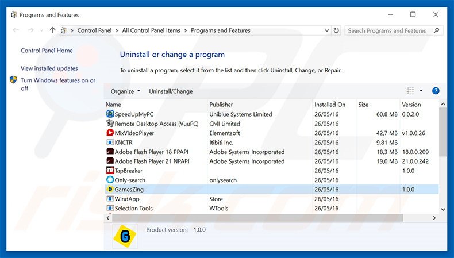Open View installed updates link
The image size is (454, 258).
pos(49,68)
